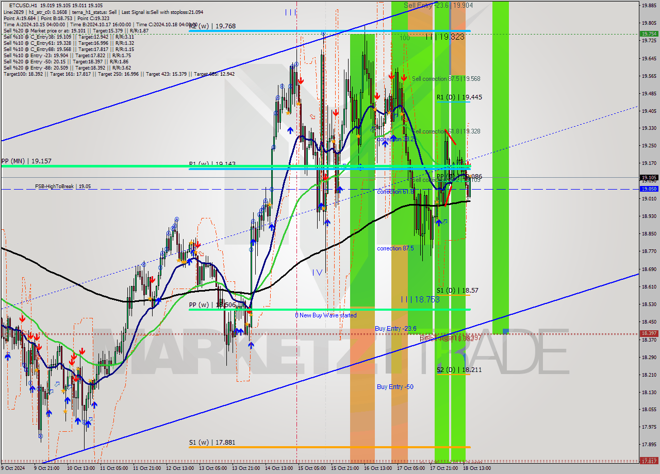Click the blue correction 61.8 label
The width and height of the screenshot is (660, 474).
[x=396, y=192]
